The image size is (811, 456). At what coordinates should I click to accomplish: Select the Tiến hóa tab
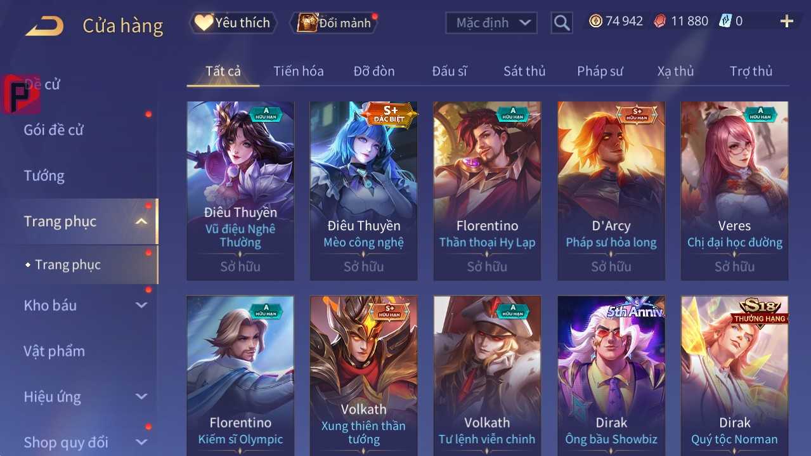point(299,71)
